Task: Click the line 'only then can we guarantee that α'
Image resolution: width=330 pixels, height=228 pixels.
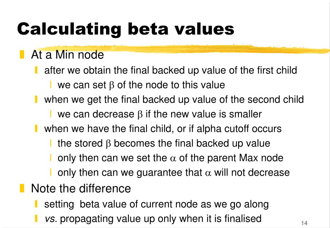Action: [x=174, y=173]
